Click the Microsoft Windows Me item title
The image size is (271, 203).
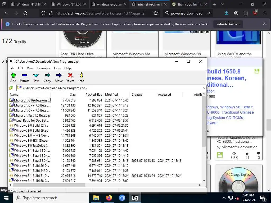click(131, 56)
